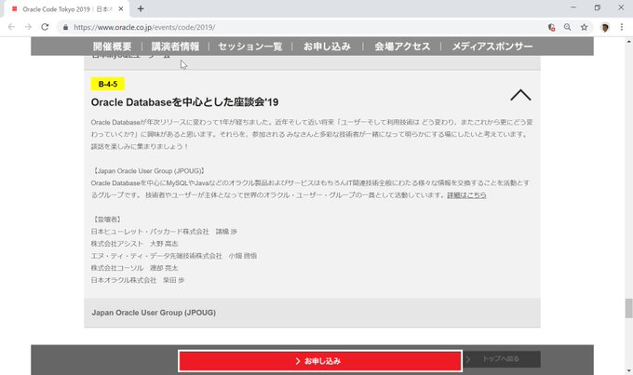Click the 日本ヒューレット・パッカード株式会社 speaker line
Viewport: 633px width, 375px height.
tap(164, 232)
